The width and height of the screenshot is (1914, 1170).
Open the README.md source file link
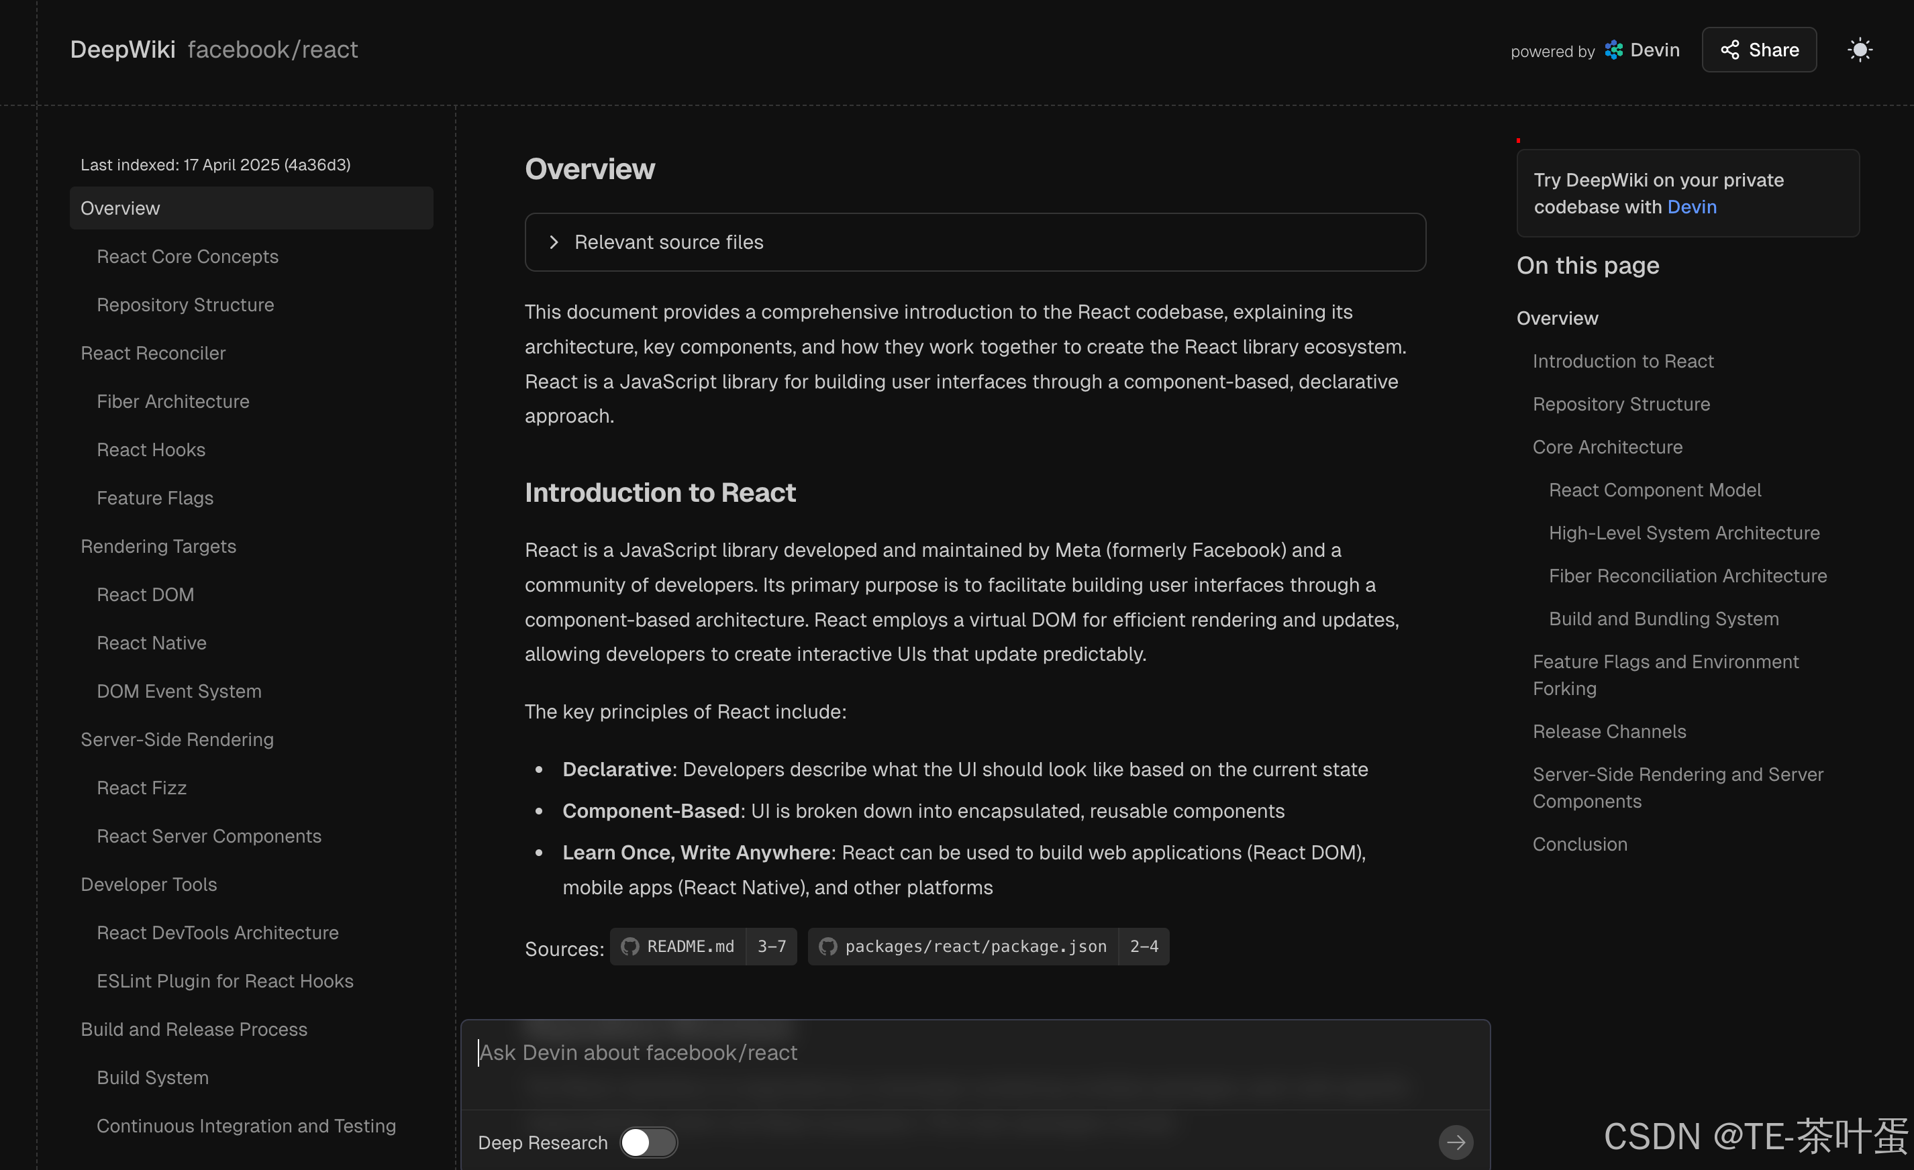click(x=690, y=947)
